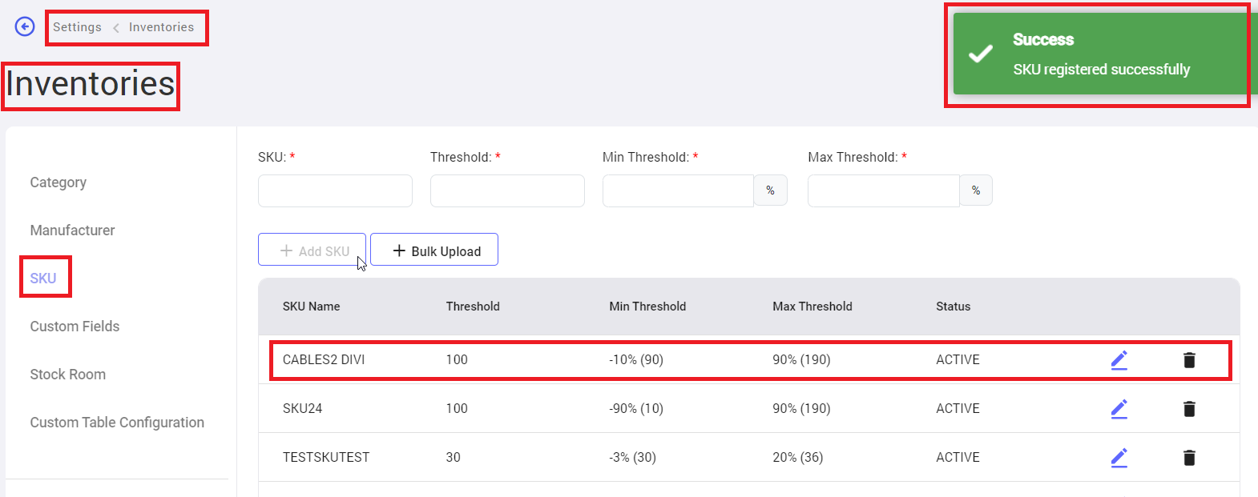
Task: Click ACTIVE status of SKU24 row
Action: pyautogui.click(x=958, y=409)
